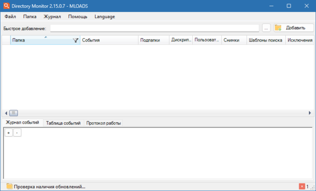Click the left scroll arrow of horizontal scrollbar
This screenshot has height=191, width=316.
click(x=6, y=113)
